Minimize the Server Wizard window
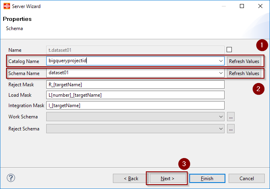 coord(224,6)
